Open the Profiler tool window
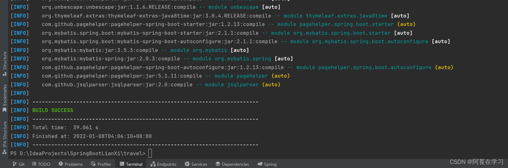The height and width of the screenshot is (168, 508). point(101,164)
